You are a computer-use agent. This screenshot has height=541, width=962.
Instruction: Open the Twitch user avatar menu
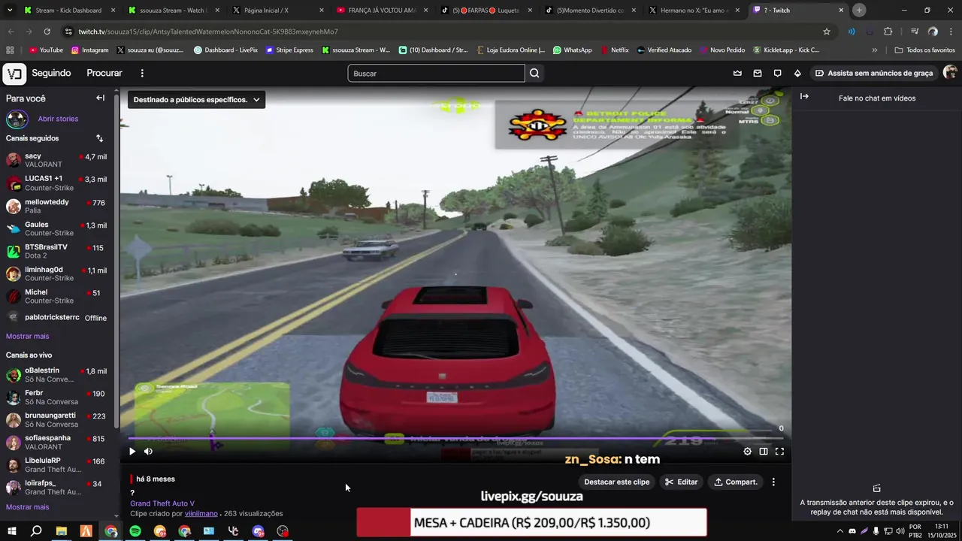tap(950, 73)
